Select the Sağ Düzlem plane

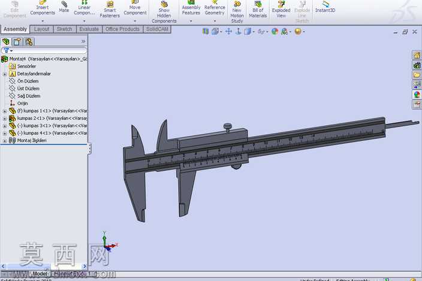25,96
